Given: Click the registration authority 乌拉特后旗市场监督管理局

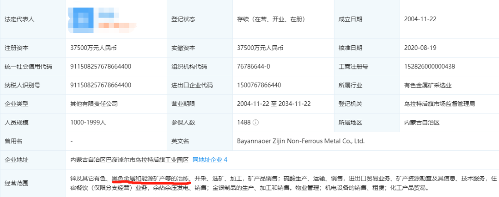Looking at the screenshot, I should [439, 104].
